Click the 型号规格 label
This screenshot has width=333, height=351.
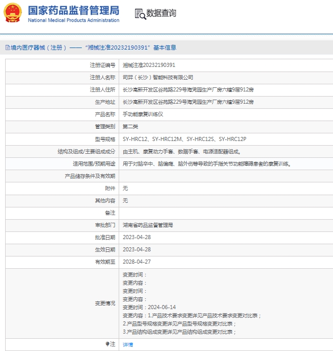coord(105,139)
